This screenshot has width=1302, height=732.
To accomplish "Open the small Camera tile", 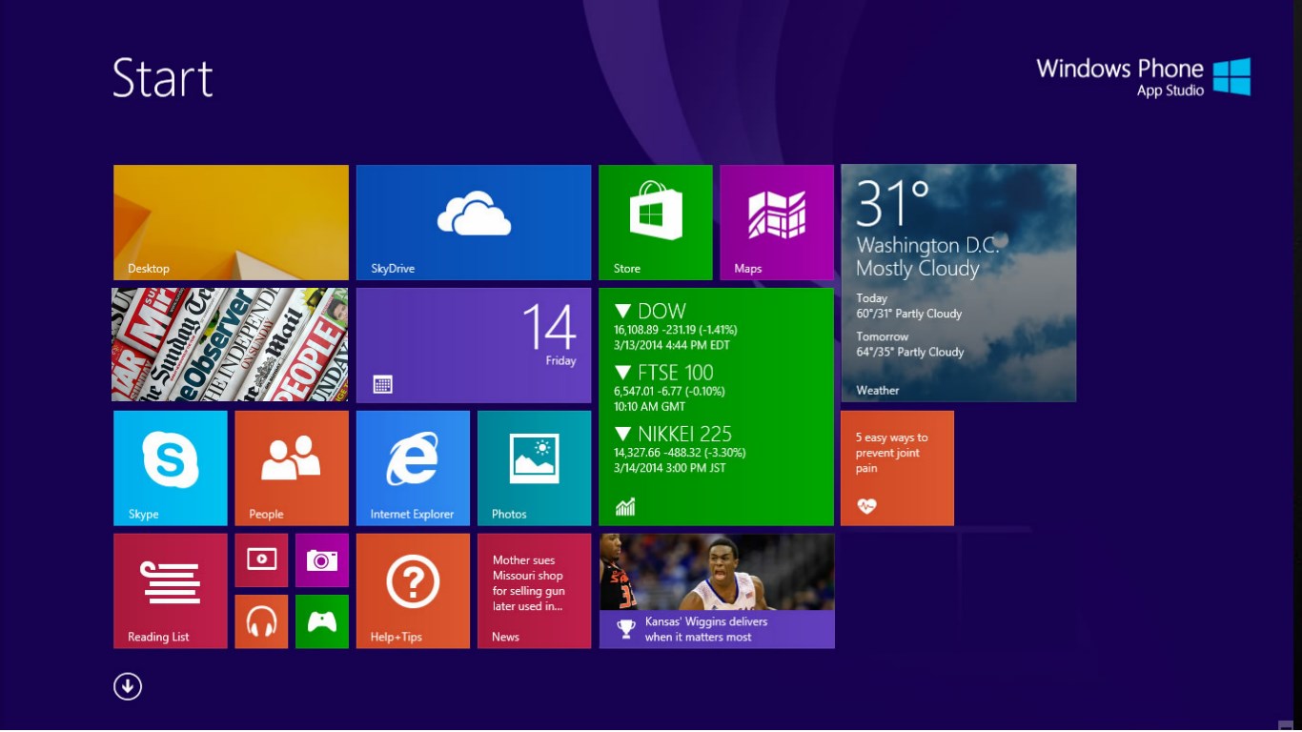I will pyautogui.click(x=322, y=560).
